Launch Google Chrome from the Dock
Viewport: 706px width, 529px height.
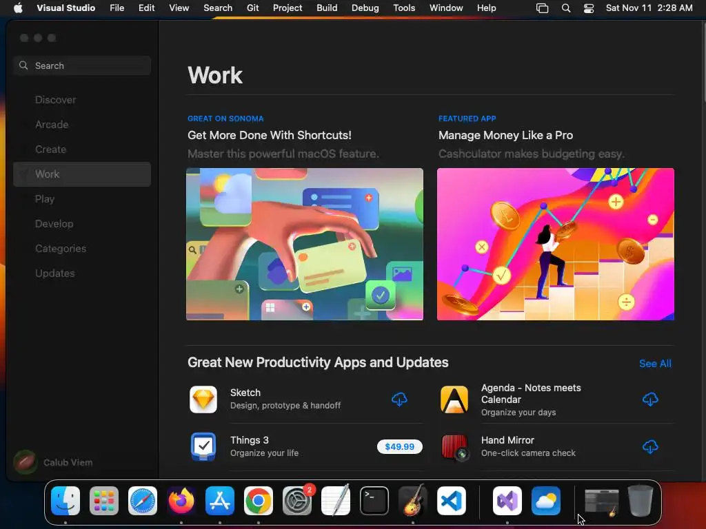coord(259,501)
